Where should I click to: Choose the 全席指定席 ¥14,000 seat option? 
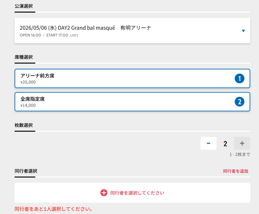(132, 102)
